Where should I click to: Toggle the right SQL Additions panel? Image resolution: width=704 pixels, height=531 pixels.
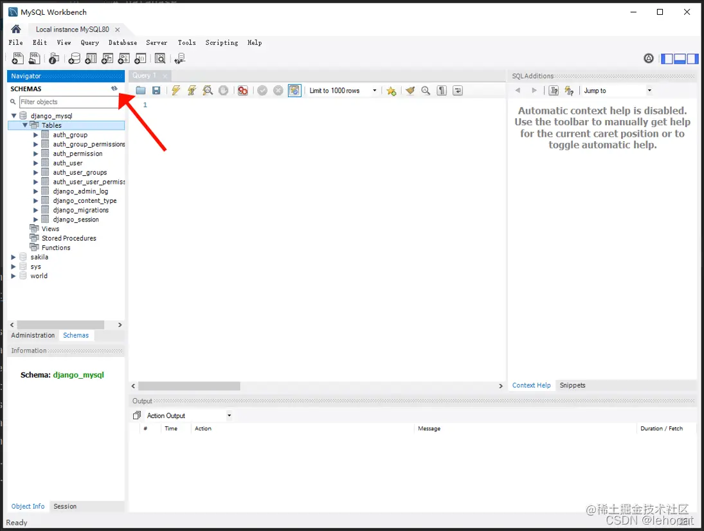[x=693, y=58]
